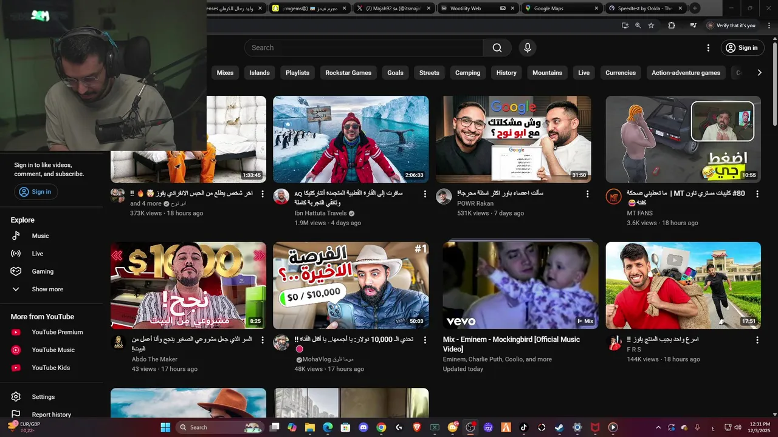This screenshot has width=778, height=437.
Task: Open the Chrome three-dot menu
Action: pyautogui.click(x=768, y=25)
